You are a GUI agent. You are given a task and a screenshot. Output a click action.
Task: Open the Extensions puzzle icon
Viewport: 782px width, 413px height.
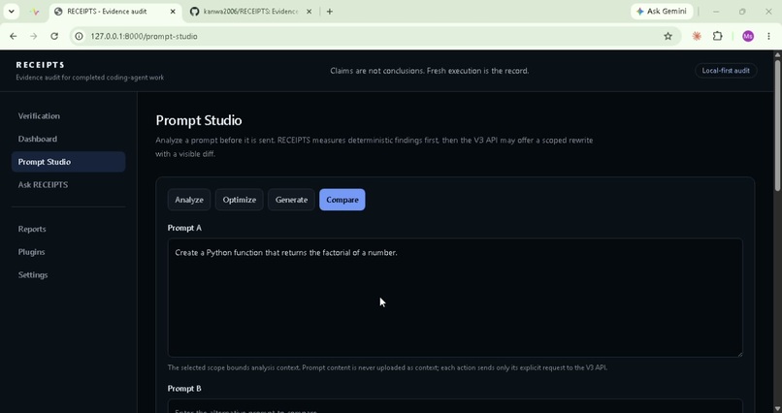tap(718, 37)
